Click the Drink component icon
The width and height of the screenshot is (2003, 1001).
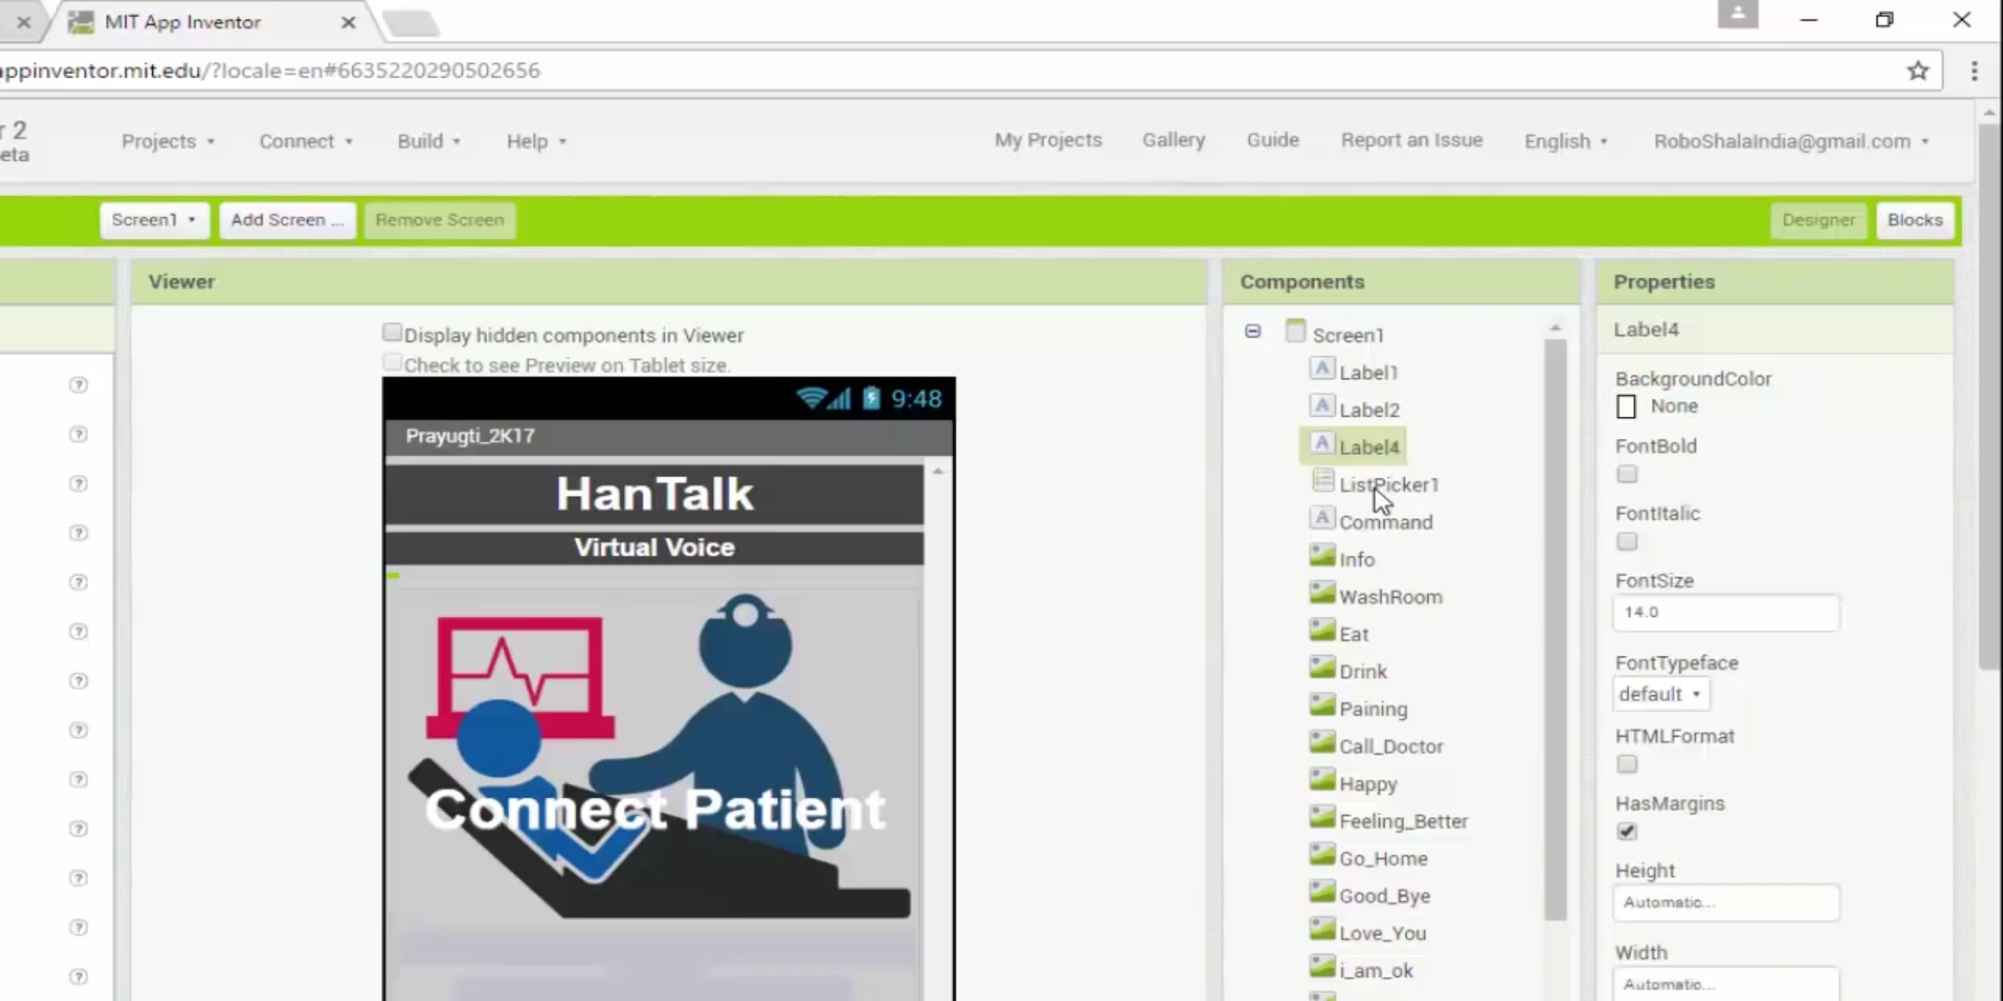click(1322, 669)
